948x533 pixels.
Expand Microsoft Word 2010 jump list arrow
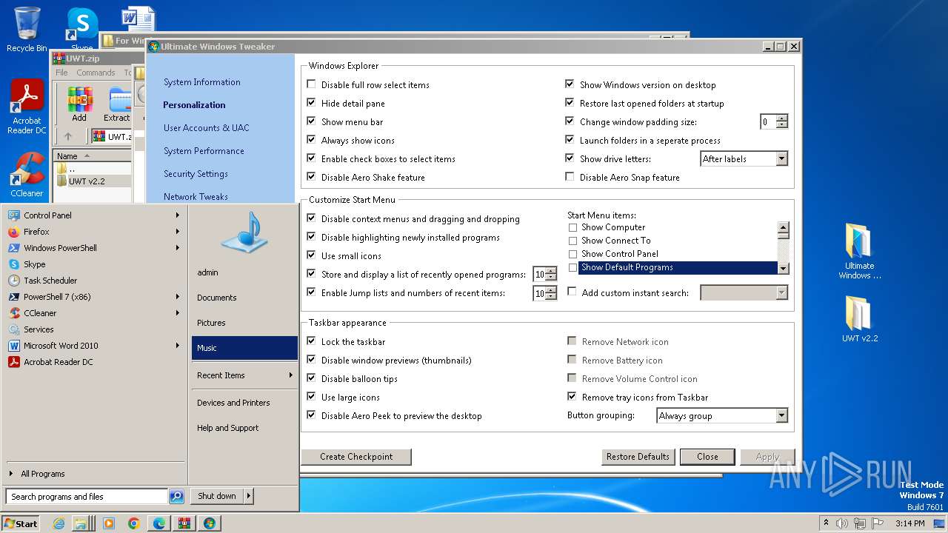[x=178, y=346]
